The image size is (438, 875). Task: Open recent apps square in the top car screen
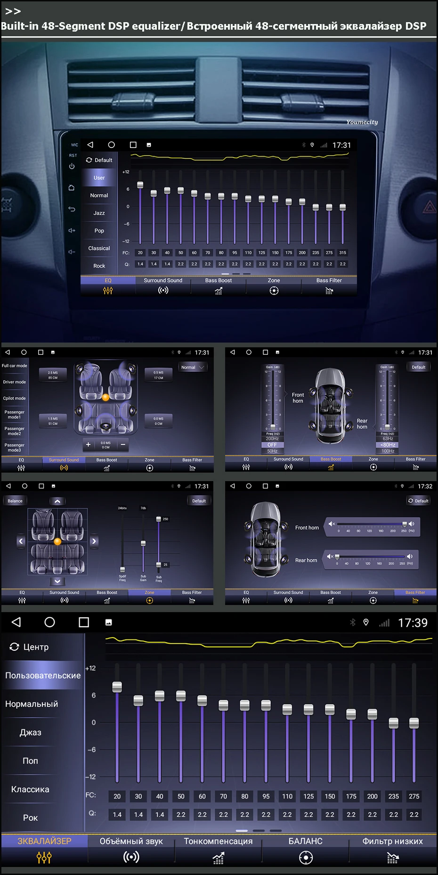click(133, 145)
